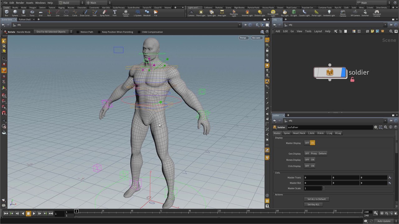Open the Platonic Solids tool
The height and width of the screenshot is (224, 399).
(126, 13)
